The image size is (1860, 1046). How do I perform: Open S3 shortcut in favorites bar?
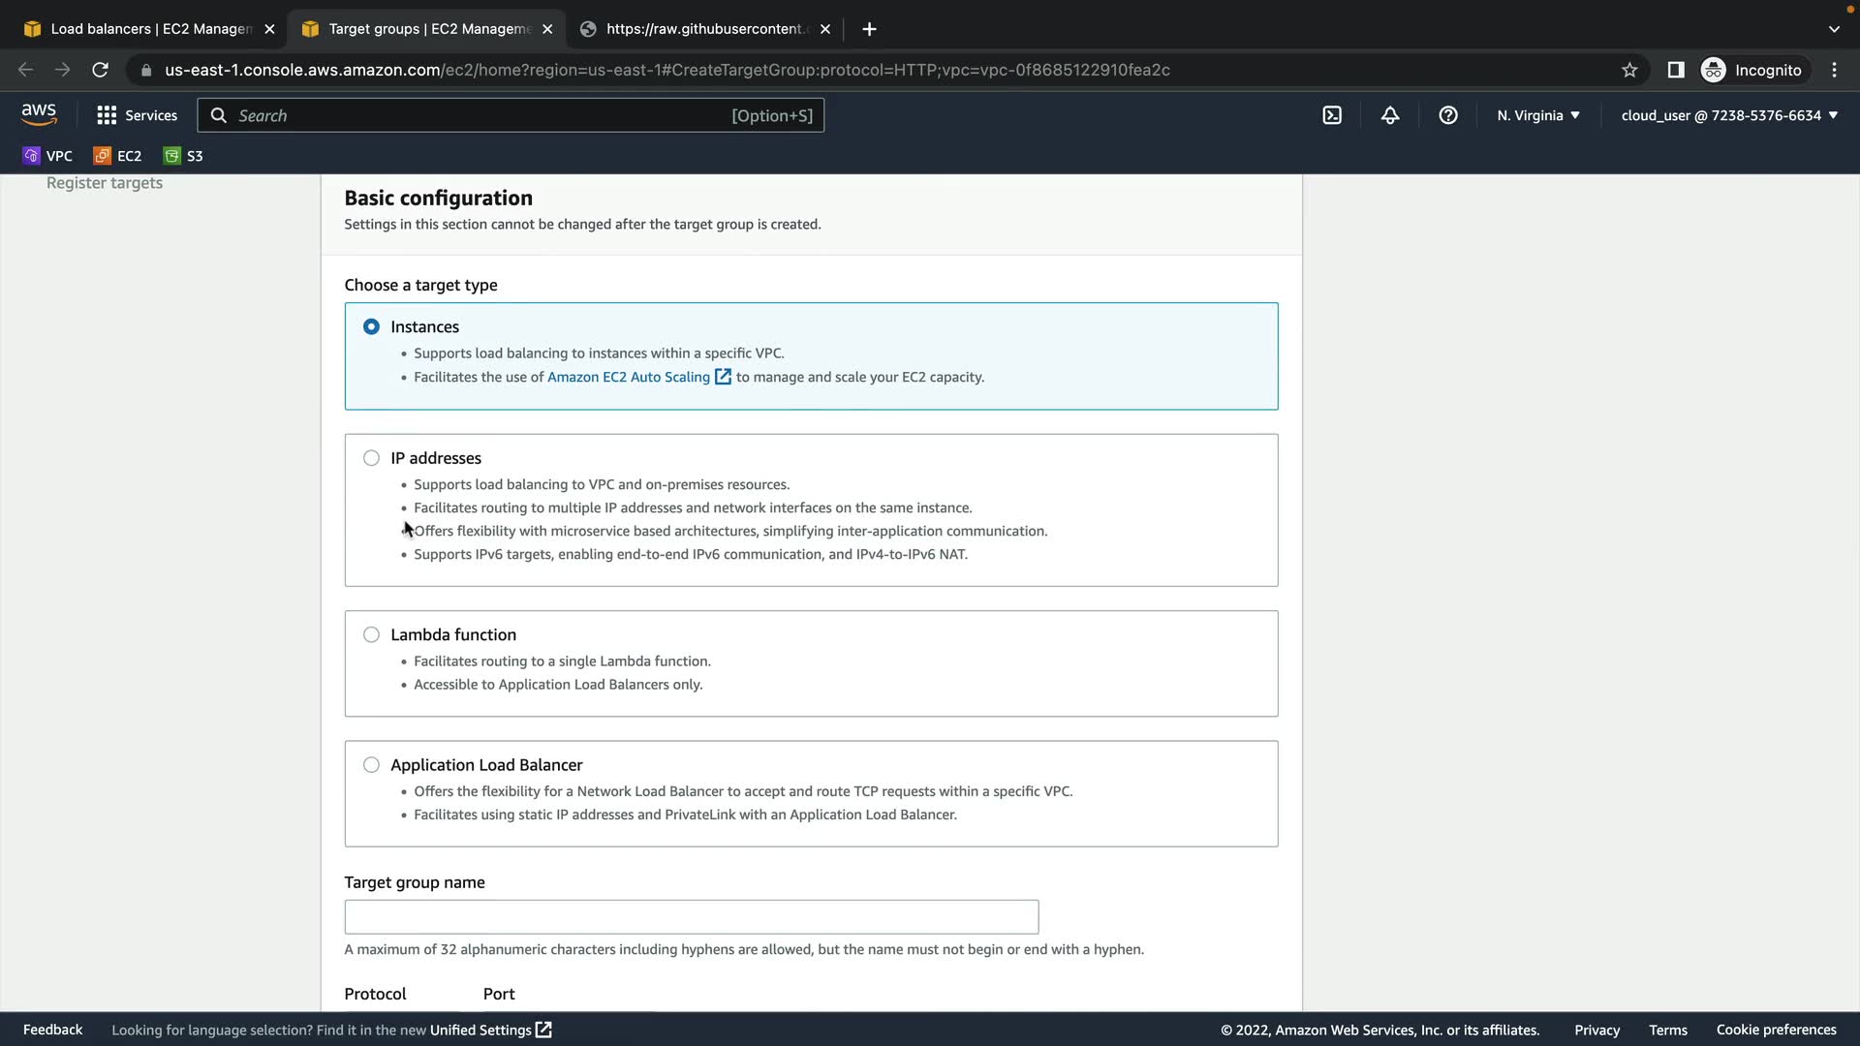coord(184,156)
